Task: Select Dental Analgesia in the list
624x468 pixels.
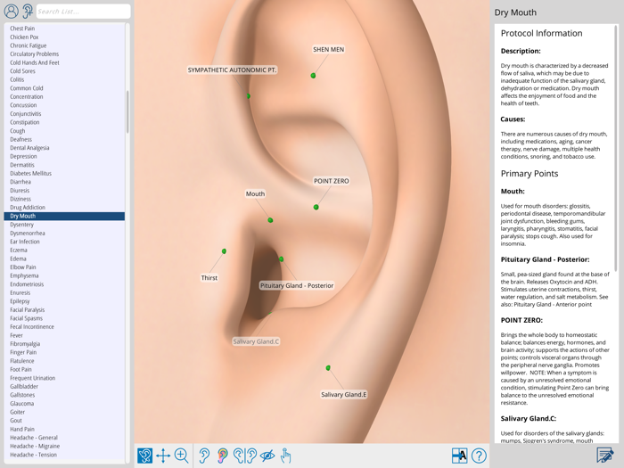Action: click(64, 148)
